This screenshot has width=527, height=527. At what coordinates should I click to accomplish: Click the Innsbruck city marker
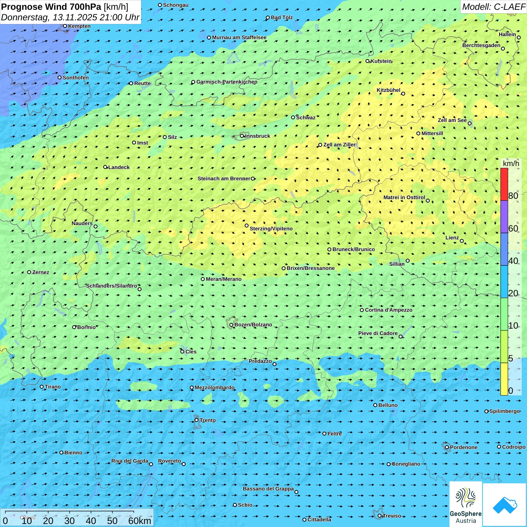click(242, 136)
